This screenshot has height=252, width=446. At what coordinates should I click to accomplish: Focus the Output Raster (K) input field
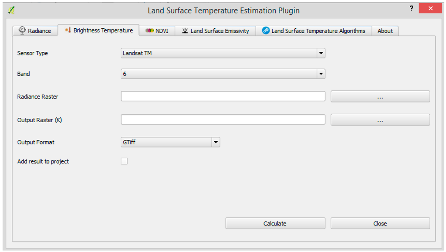[223, 119]
